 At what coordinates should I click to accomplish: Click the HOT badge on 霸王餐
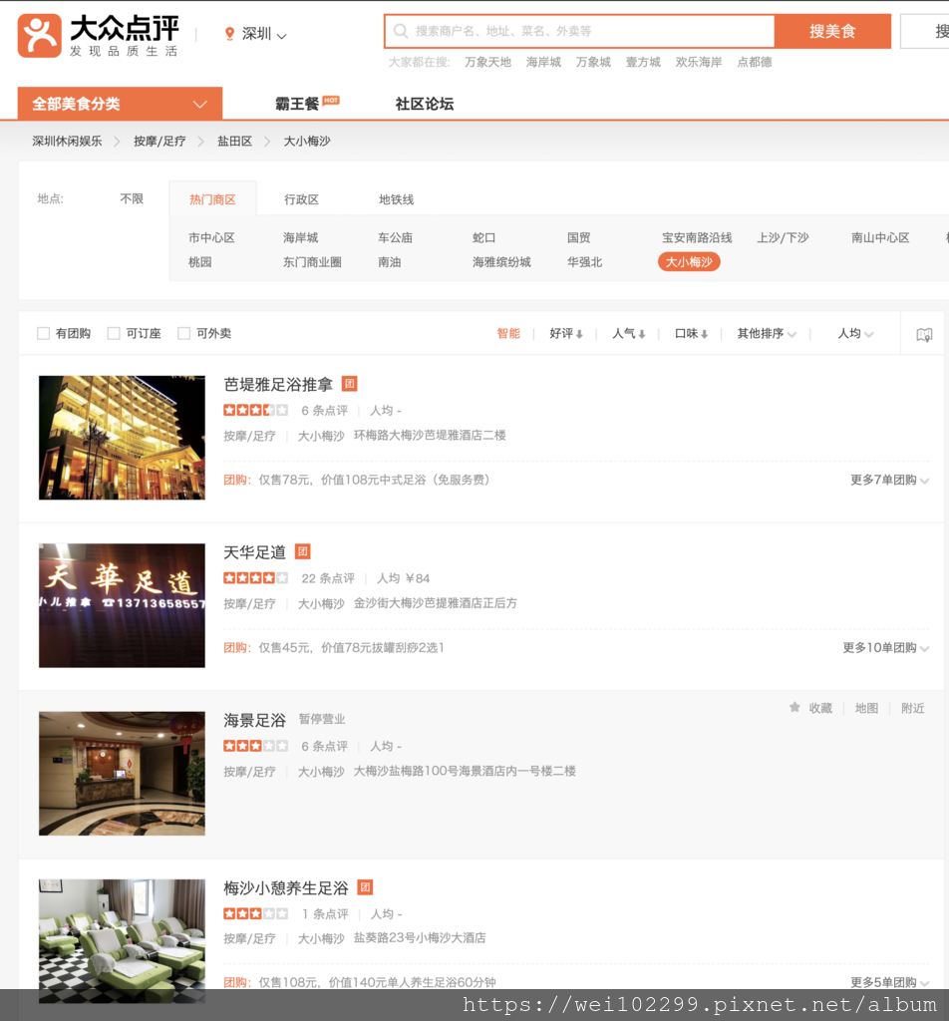[331, 101]
